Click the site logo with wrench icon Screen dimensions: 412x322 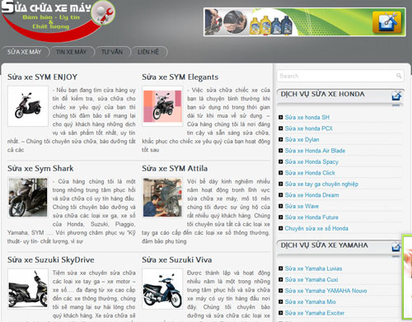pos(58,20)
